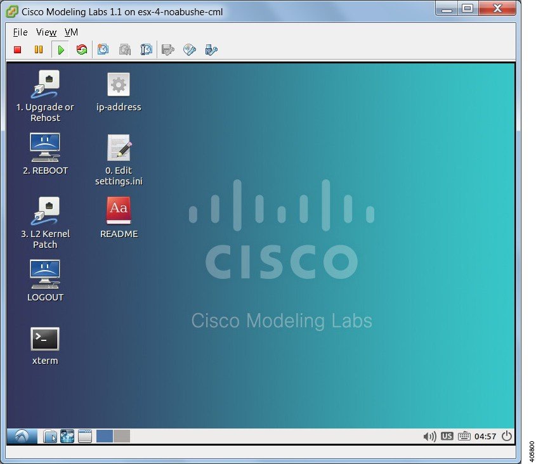This screenshot has height=464, width=536.
Task: Close the Cisco Modeling Labs console window
Action: click(x=497, y=8)
